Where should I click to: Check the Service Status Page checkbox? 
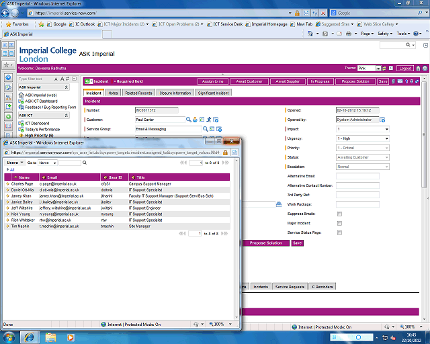click(339, 232)
